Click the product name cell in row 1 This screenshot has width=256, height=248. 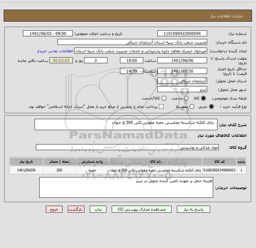click(156, 170)
